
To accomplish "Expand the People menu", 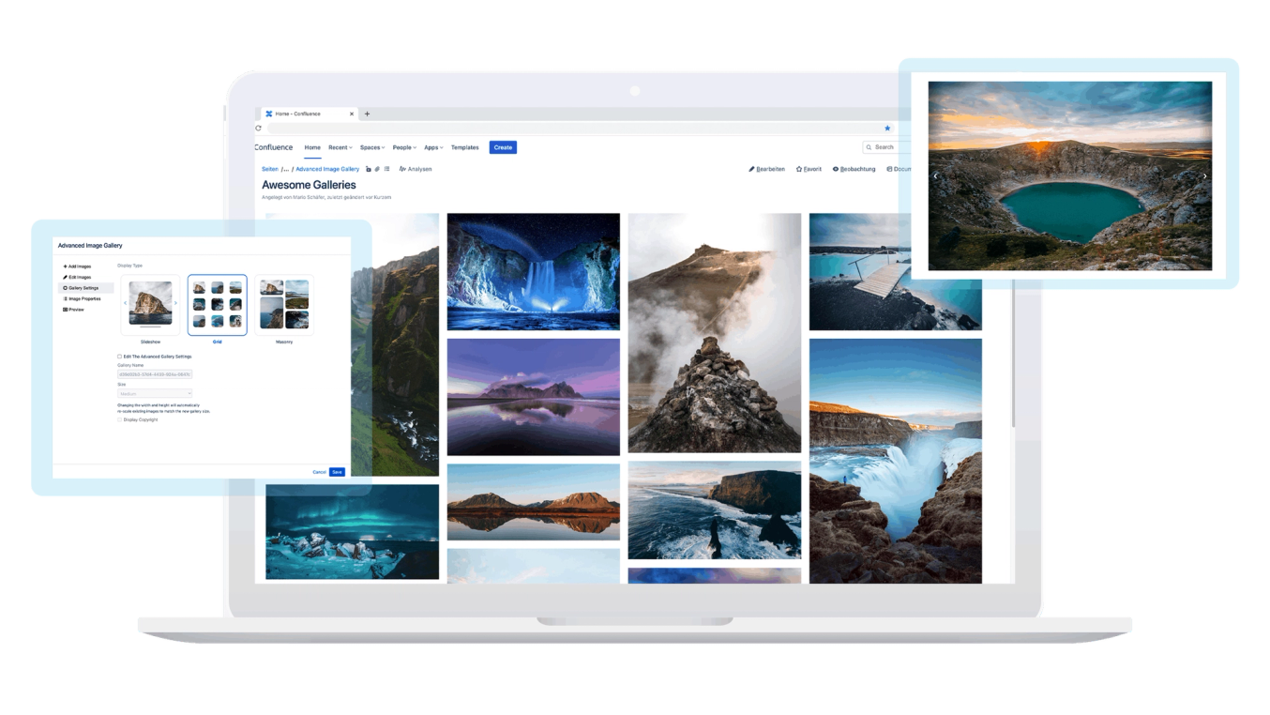I will coord(404,147).
